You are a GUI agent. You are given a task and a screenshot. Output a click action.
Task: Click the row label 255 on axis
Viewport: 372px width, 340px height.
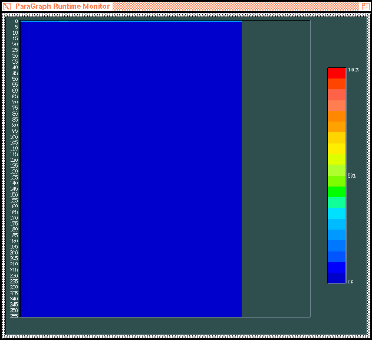14,316
